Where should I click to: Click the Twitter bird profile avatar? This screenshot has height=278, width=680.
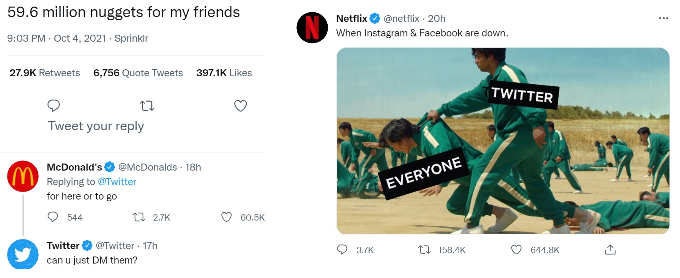tap(23, 254)
